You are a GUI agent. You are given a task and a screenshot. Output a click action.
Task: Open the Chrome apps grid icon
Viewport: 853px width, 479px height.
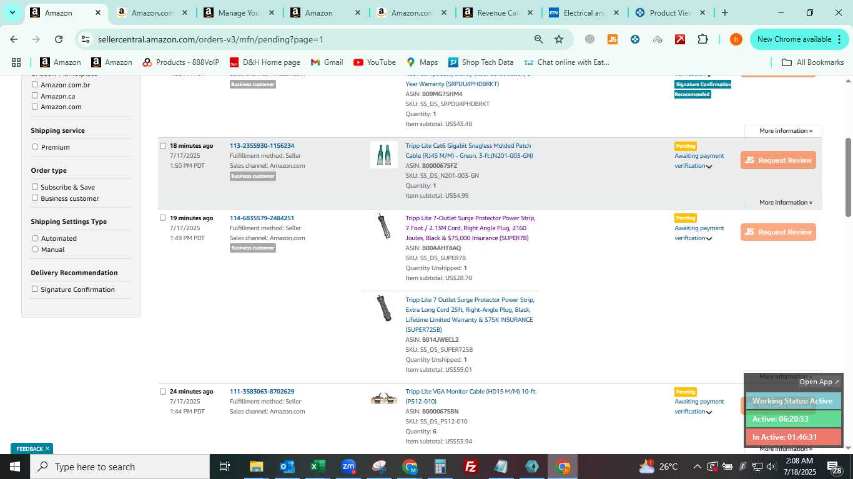[16, 62]
